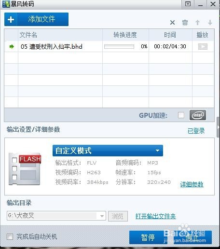Click the 视频码率 384kbps value

(x=97, y=182)
